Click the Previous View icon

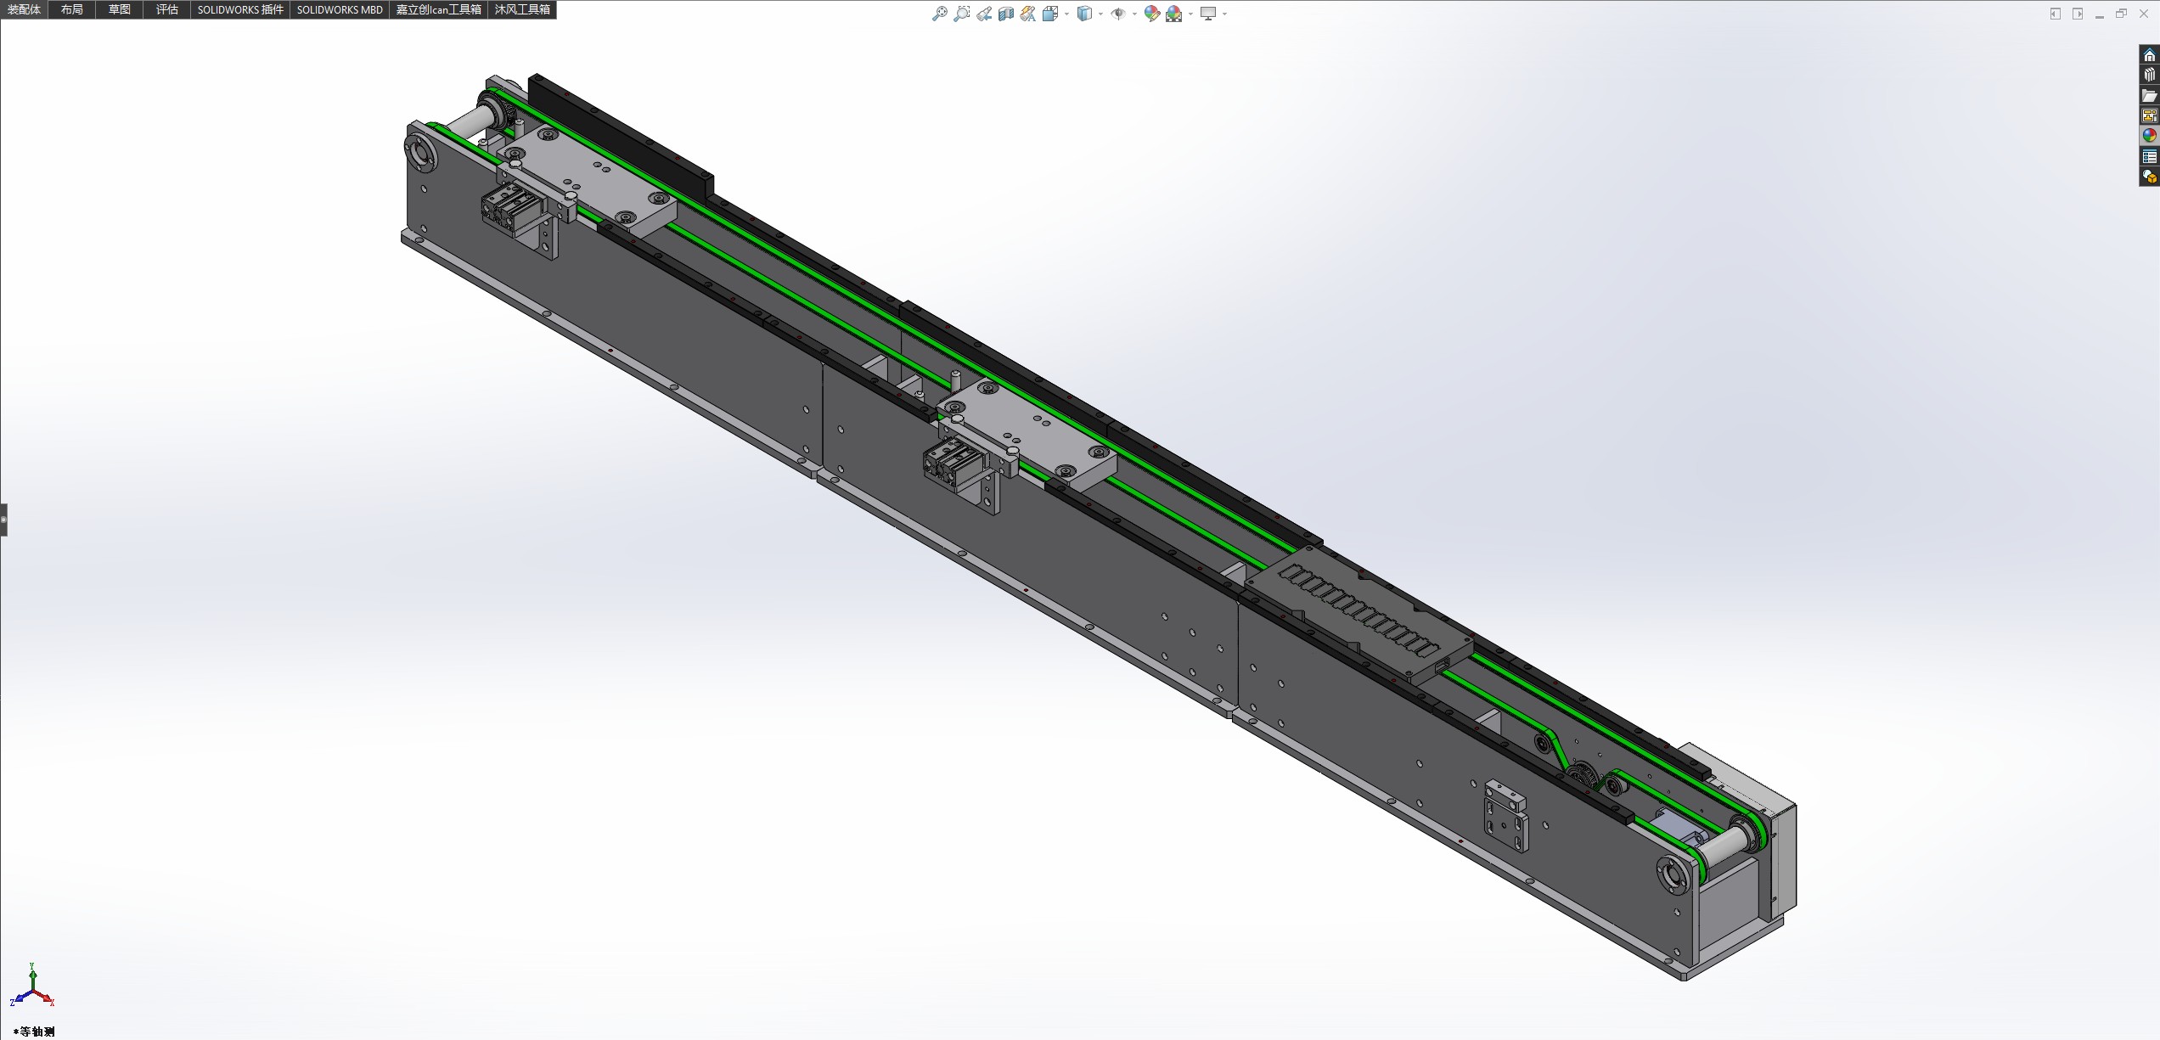[x=984, y=14]
